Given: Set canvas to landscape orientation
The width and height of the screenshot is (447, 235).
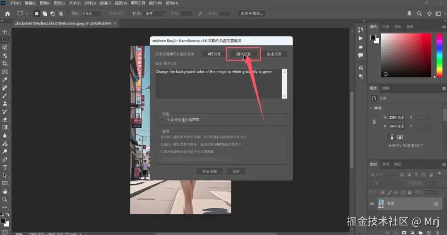Looking at the screenshot, I should (400, 137).
